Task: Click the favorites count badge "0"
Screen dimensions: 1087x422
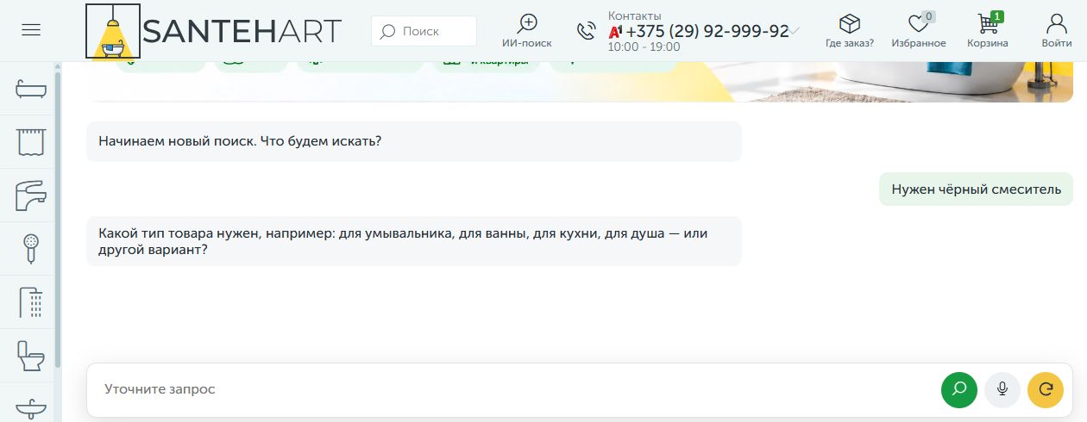Action: click(928, 16)
